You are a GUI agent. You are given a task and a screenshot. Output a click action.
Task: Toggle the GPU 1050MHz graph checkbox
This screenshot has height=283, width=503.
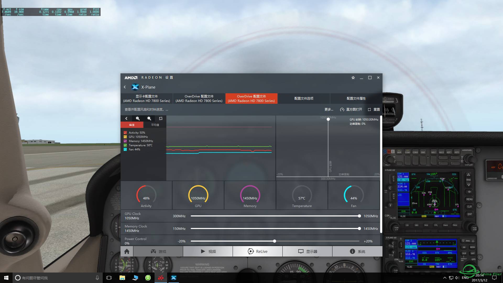125,137
